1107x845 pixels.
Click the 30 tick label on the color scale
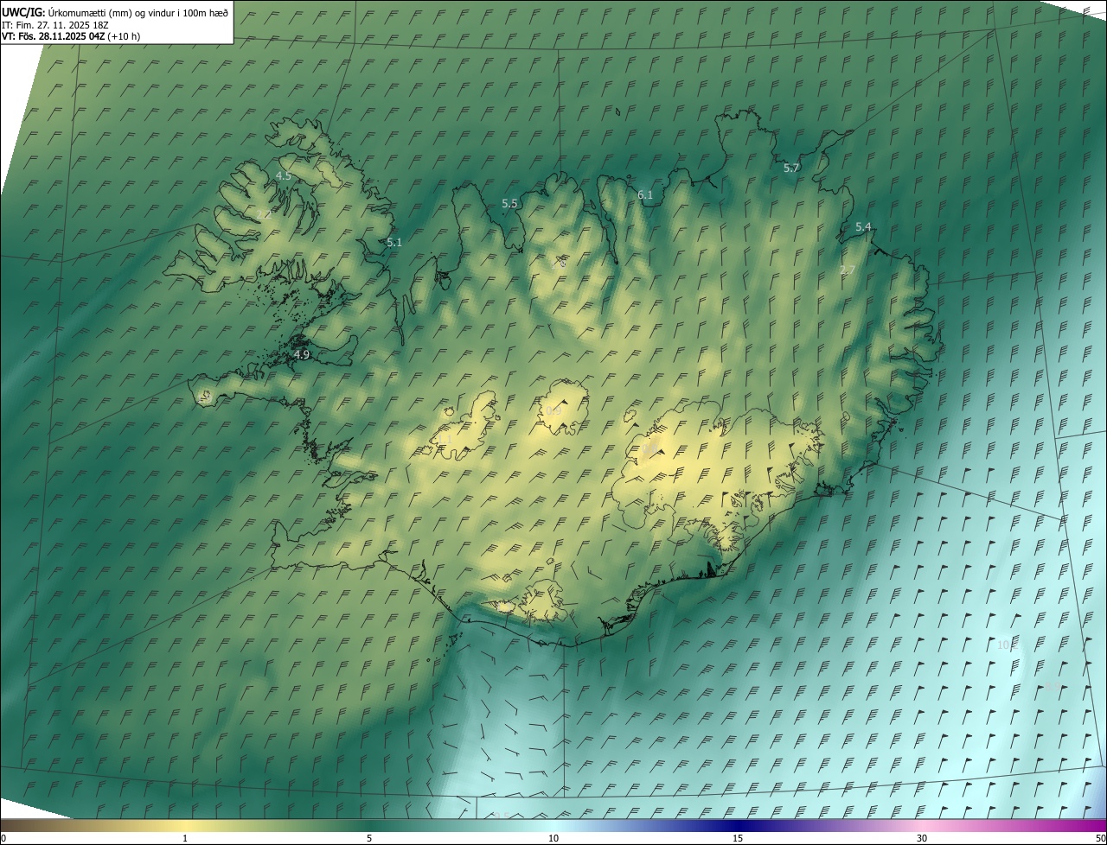coord(922,838)
